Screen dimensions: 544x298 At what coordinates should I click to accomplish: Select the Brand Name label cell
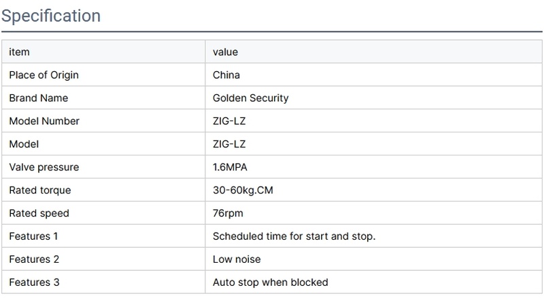pyautogui.click(x=39, y=98)
